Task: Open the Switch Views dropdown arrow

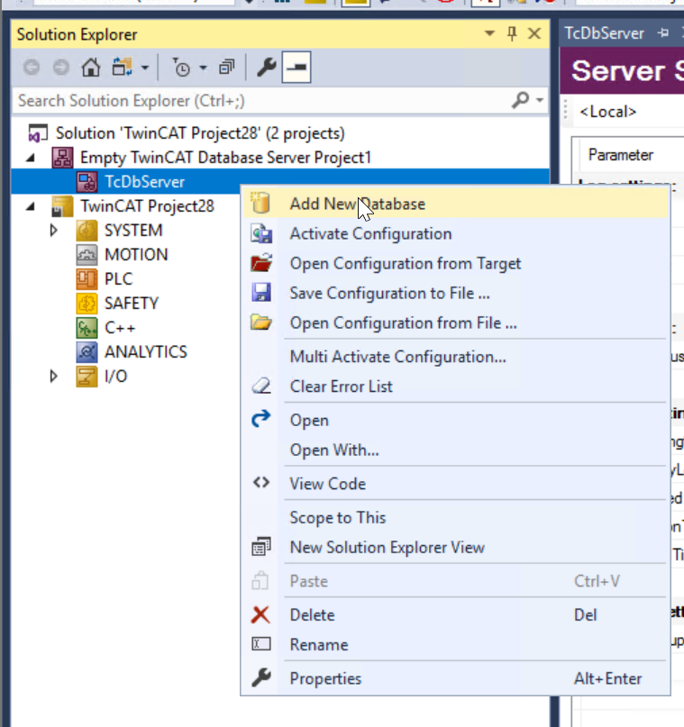Action: point(145,68)
